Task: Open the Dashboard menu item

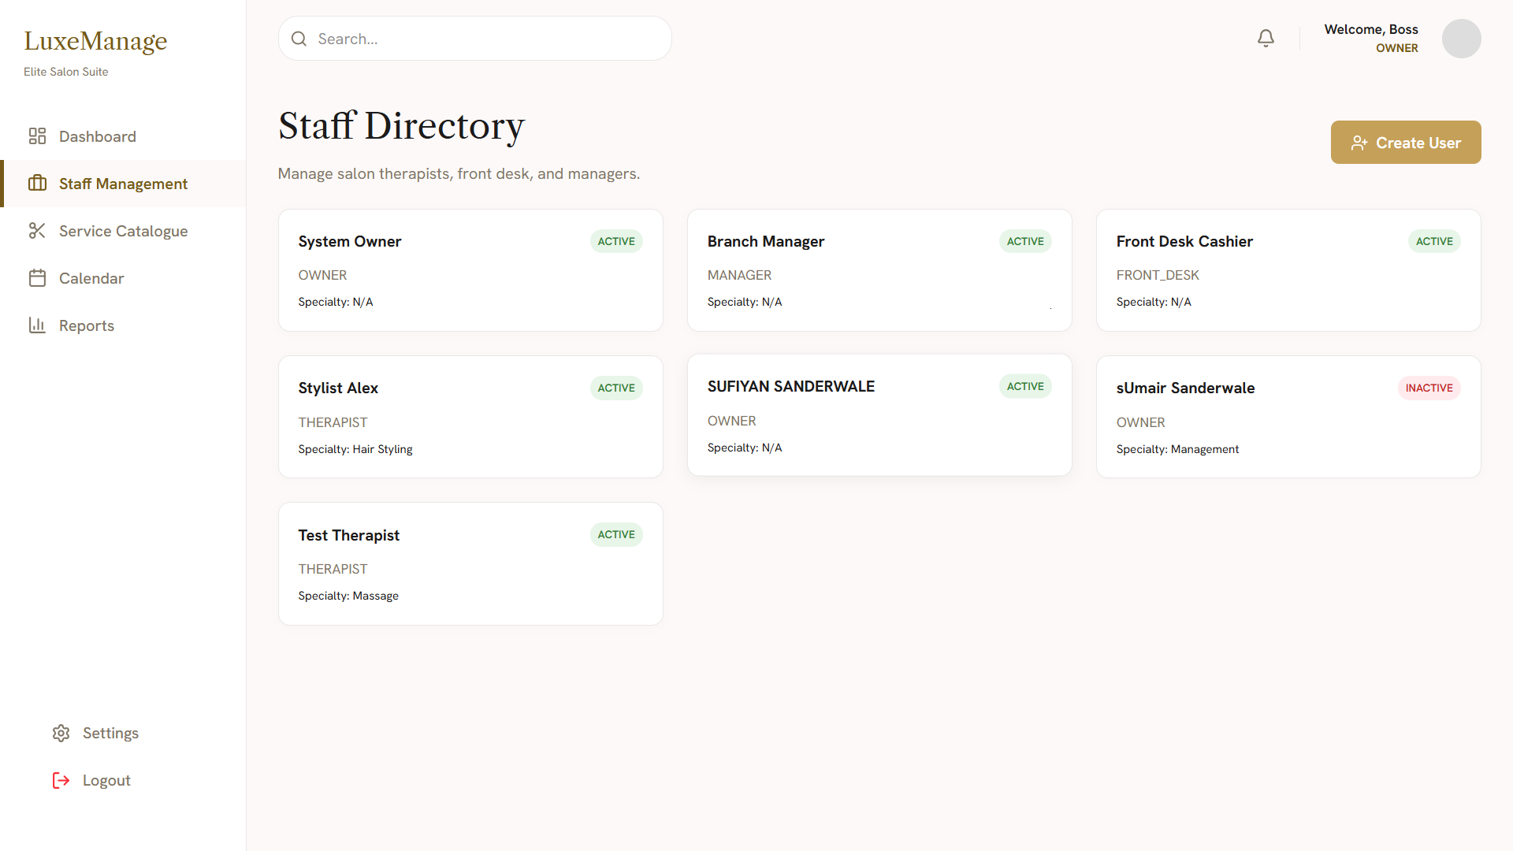Action: [123, 136]
